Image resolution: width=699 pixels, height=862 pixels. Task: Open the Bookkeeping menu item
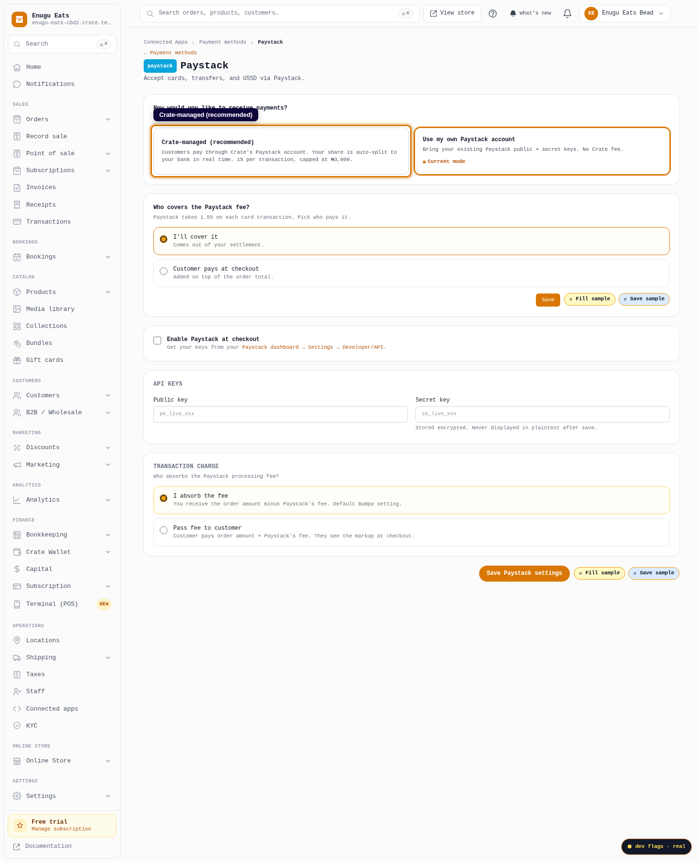coord(62,535)
